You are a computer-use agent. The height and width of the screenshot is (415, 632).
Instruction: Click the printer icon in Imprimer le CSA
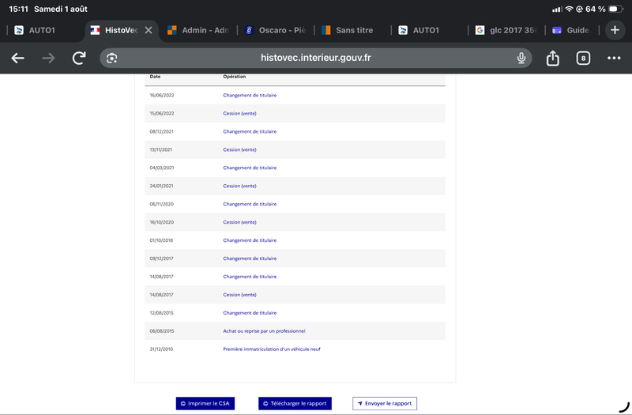(183, 403)
